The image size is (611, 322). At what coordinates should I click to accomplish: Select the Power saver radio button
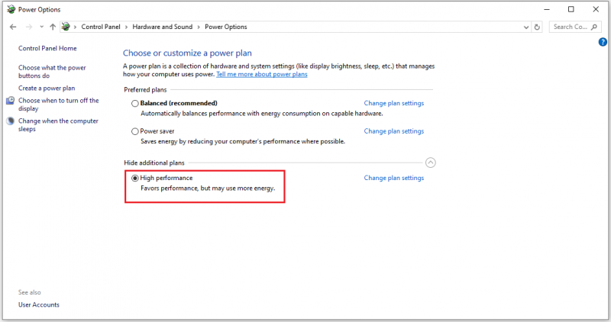[135, 131]
